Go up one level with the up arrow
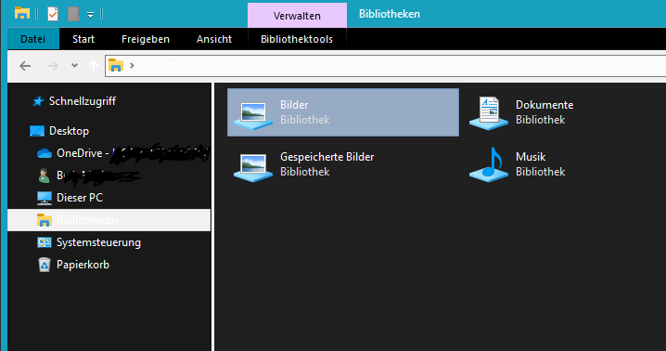Image resolution: width=666 pixels, height=351 pixels. pyautogui.click(x=94, y=66)
